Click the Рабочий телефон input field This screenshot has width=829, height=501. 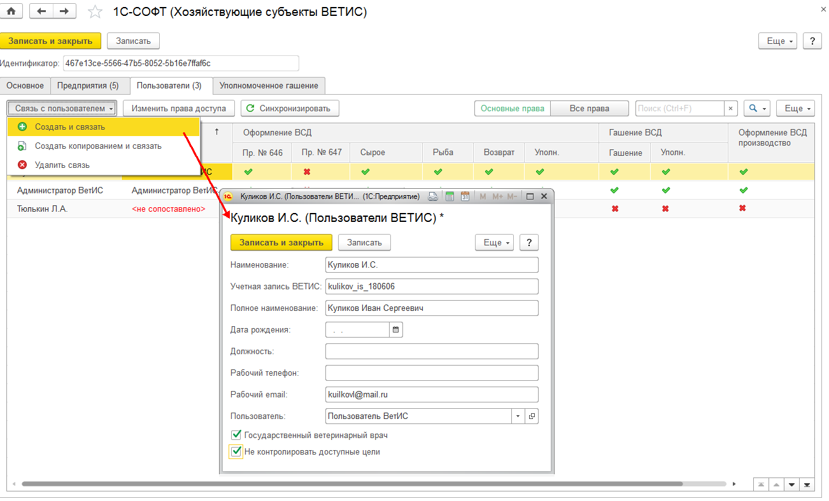[x=432, y=373]
